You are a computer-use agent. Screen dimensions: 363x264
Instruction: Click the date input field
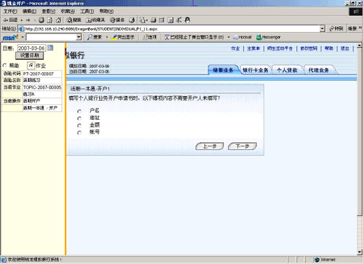click(31, 48)
